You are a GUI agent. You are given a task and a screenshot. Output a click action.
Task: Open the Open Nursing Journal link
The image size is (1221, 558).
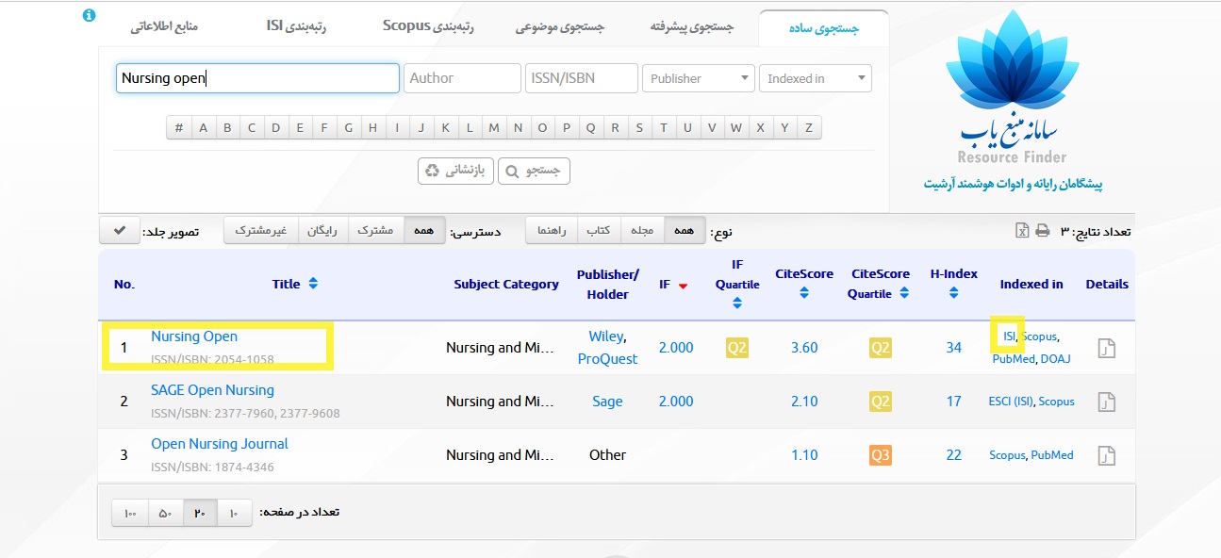(x=220, y=444)
